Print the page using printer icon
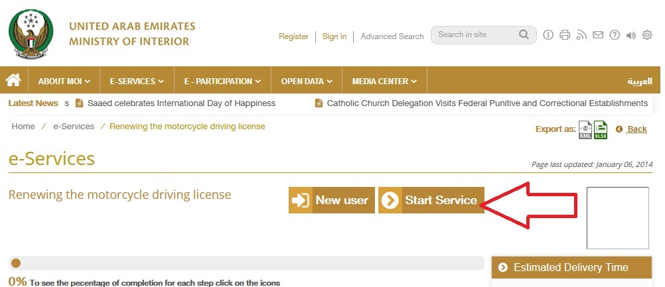665x287 pixels. (x=565, y=35)
